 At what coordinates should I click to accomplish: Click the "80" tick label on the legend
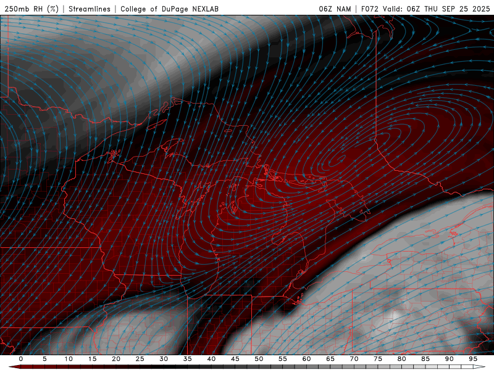pos(402,359)
